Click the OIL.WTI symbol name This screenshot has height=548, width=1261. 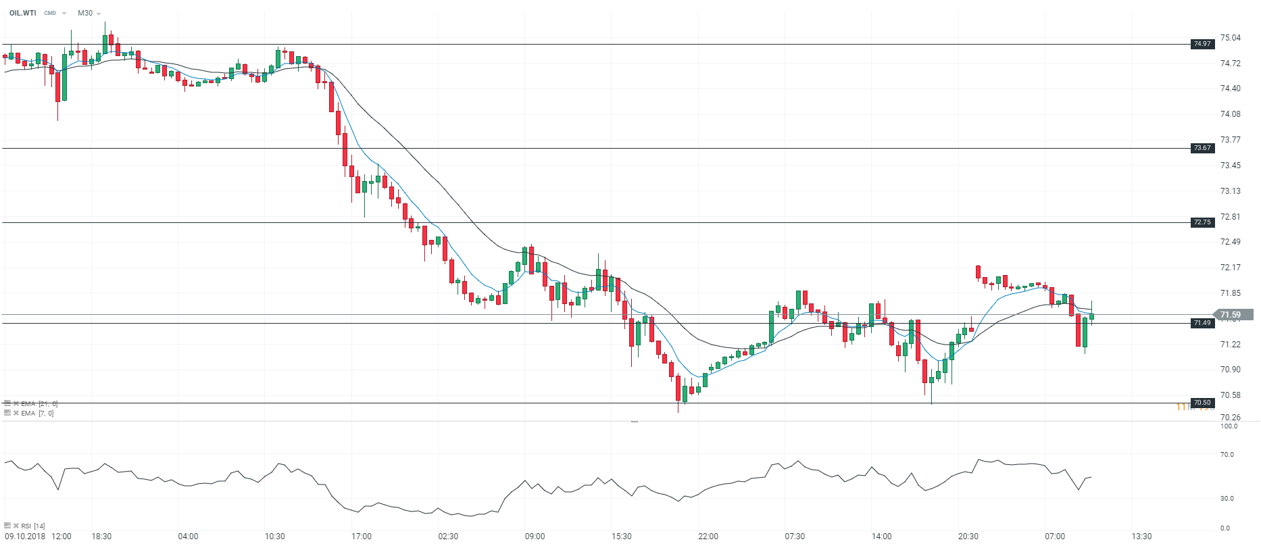tap(23, 14)
